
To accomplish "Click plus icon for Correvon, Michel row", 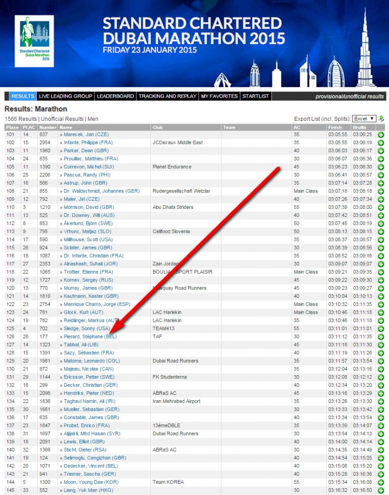I will coord(381,167).
